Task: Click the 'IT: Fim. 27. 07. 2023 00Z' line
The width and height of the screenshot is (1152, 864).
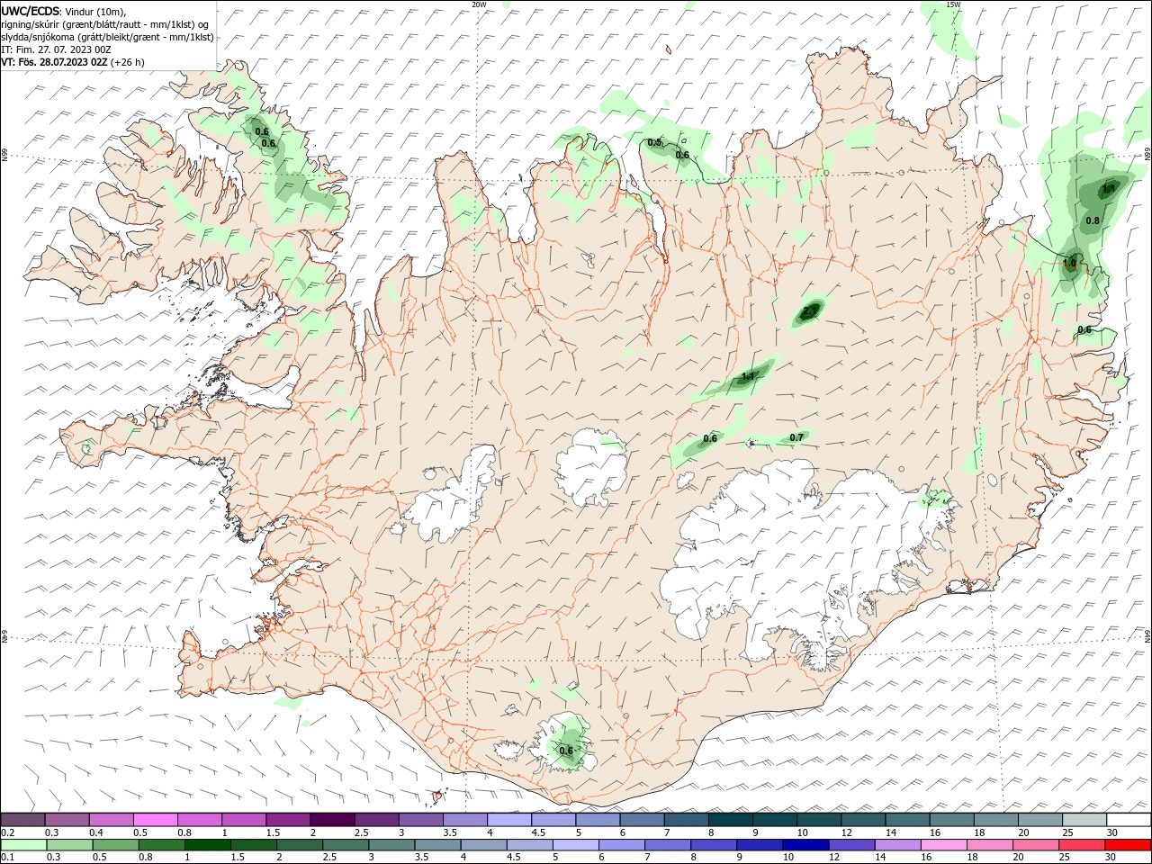Action: 55,49
